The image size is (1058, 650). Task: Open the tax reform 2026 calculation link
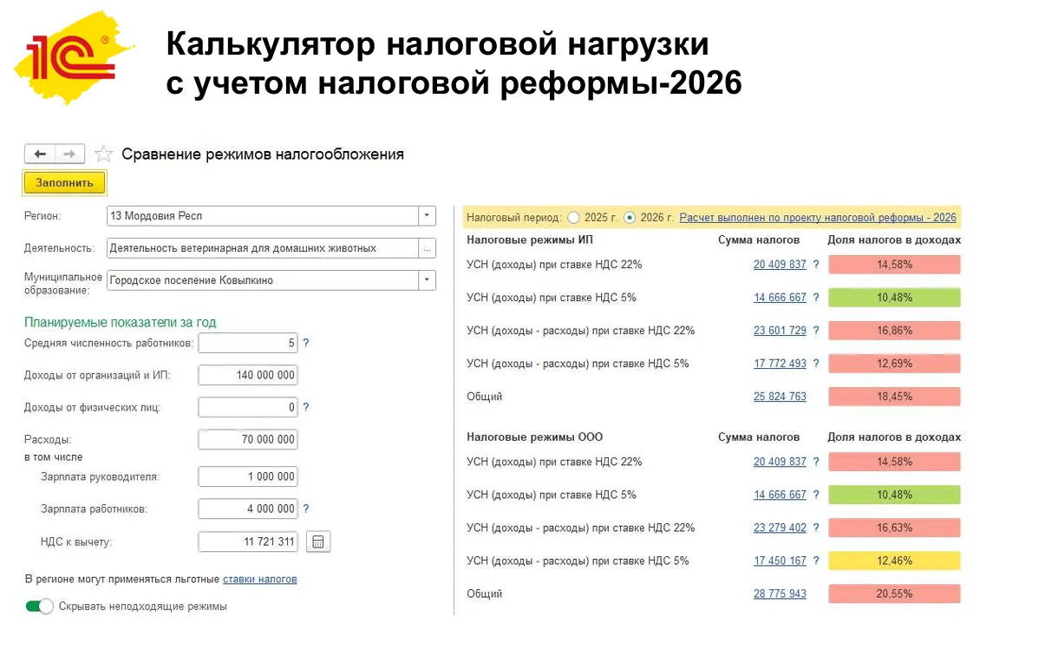pos(818,218)
